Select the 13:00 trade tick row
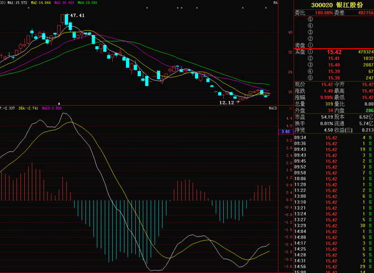This screenshot has height=273, width=374. (x=334, y=196)
